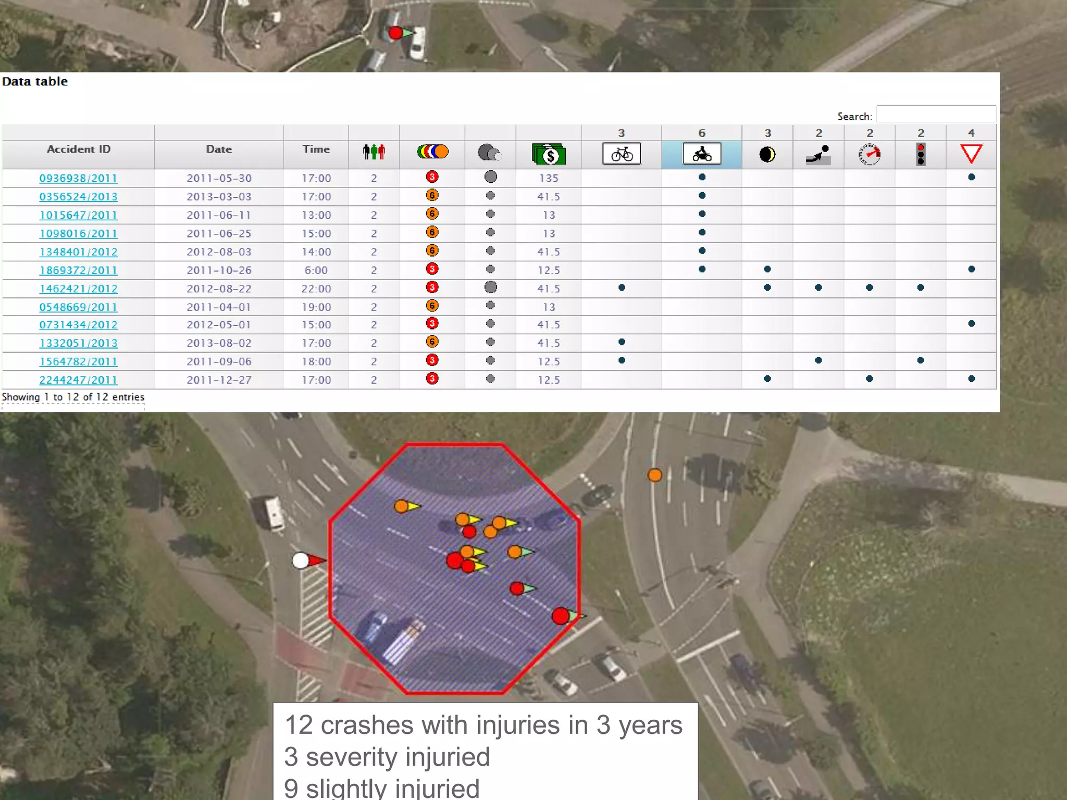Click the white marker with red arrow
This screenshot has width=1067, height=800.
tap(301, 560)
